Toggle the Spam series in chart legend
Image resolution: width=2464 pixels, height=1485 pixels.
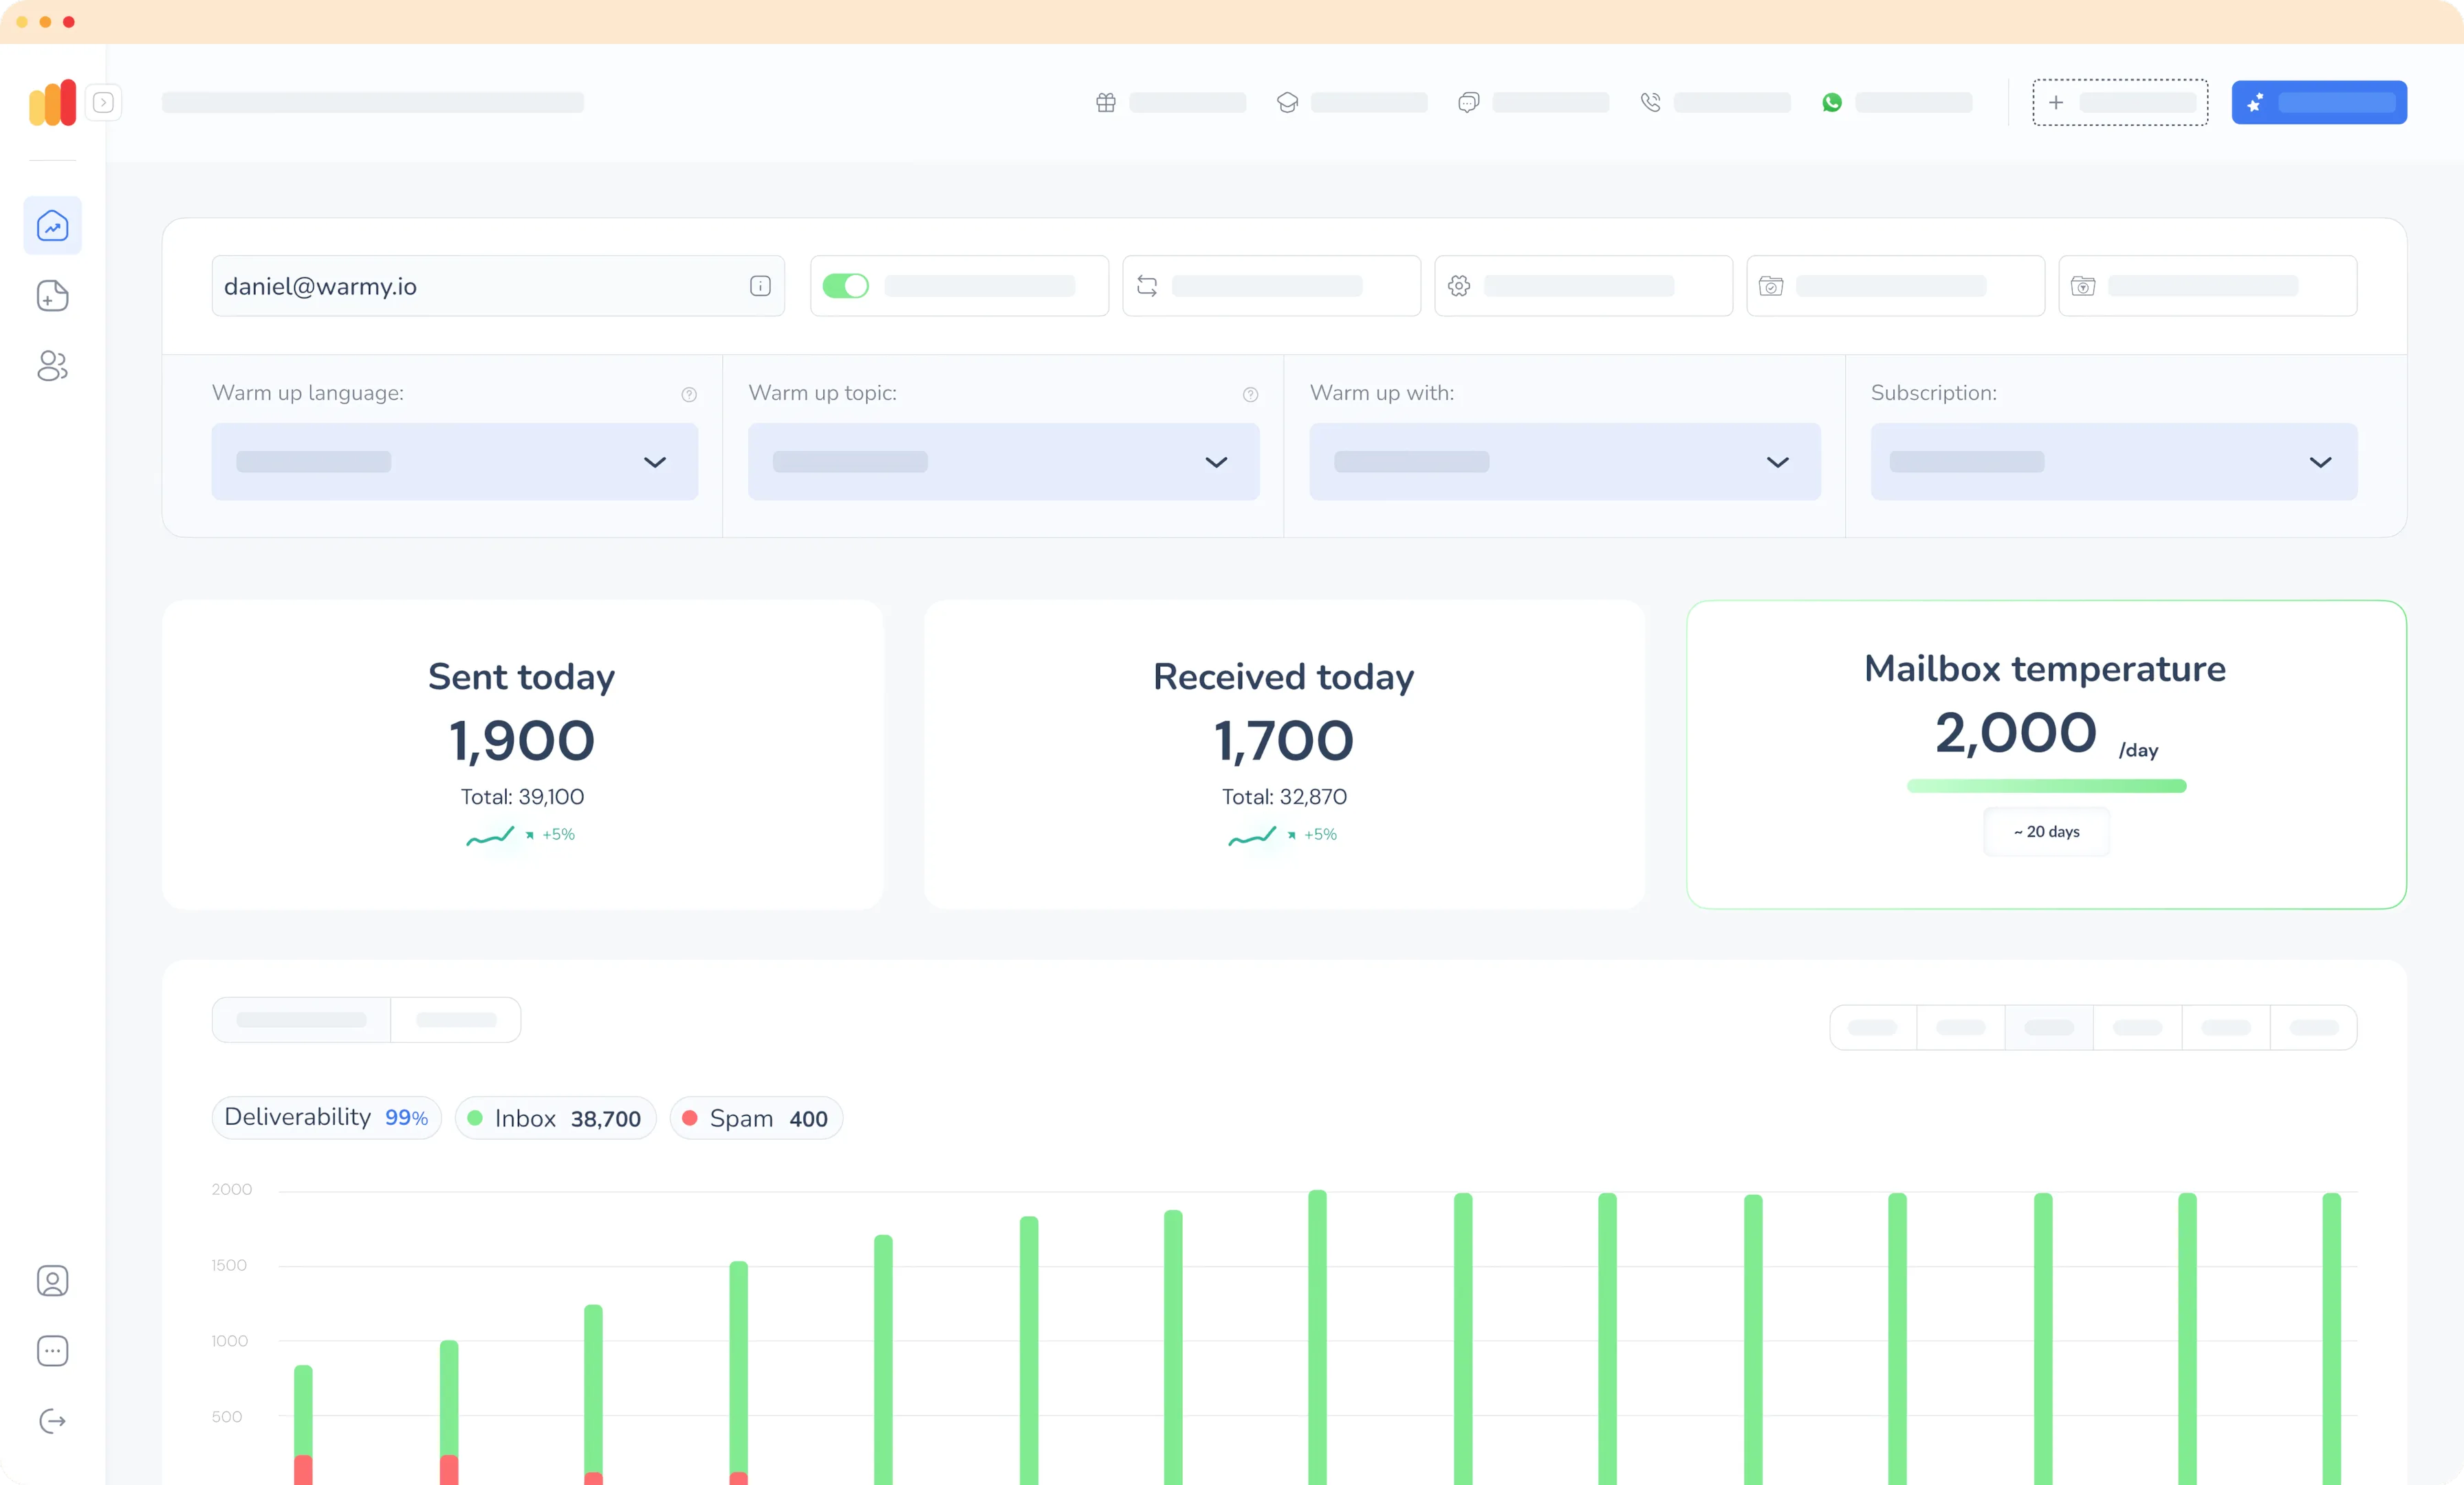(756, 1118)
